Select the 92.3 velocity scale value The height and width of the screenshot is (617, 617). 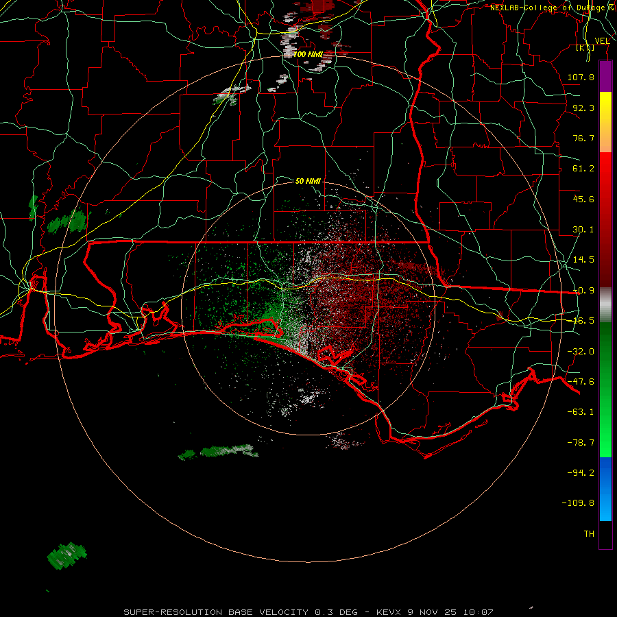point(583,108)
